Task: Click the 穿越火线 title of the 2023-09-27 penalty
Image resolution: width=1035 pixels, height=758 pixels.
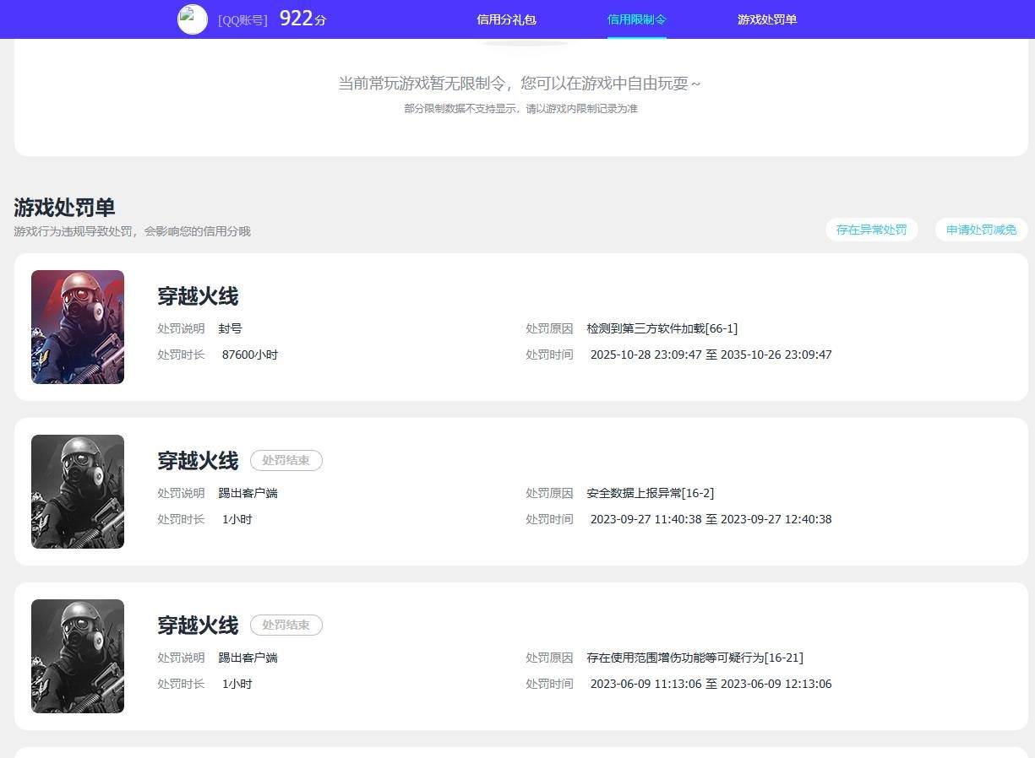Action: 198,461
